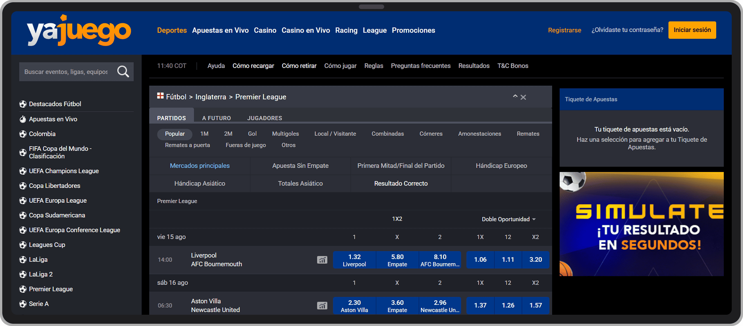Select the 1M market filter

tap(204, 133)
